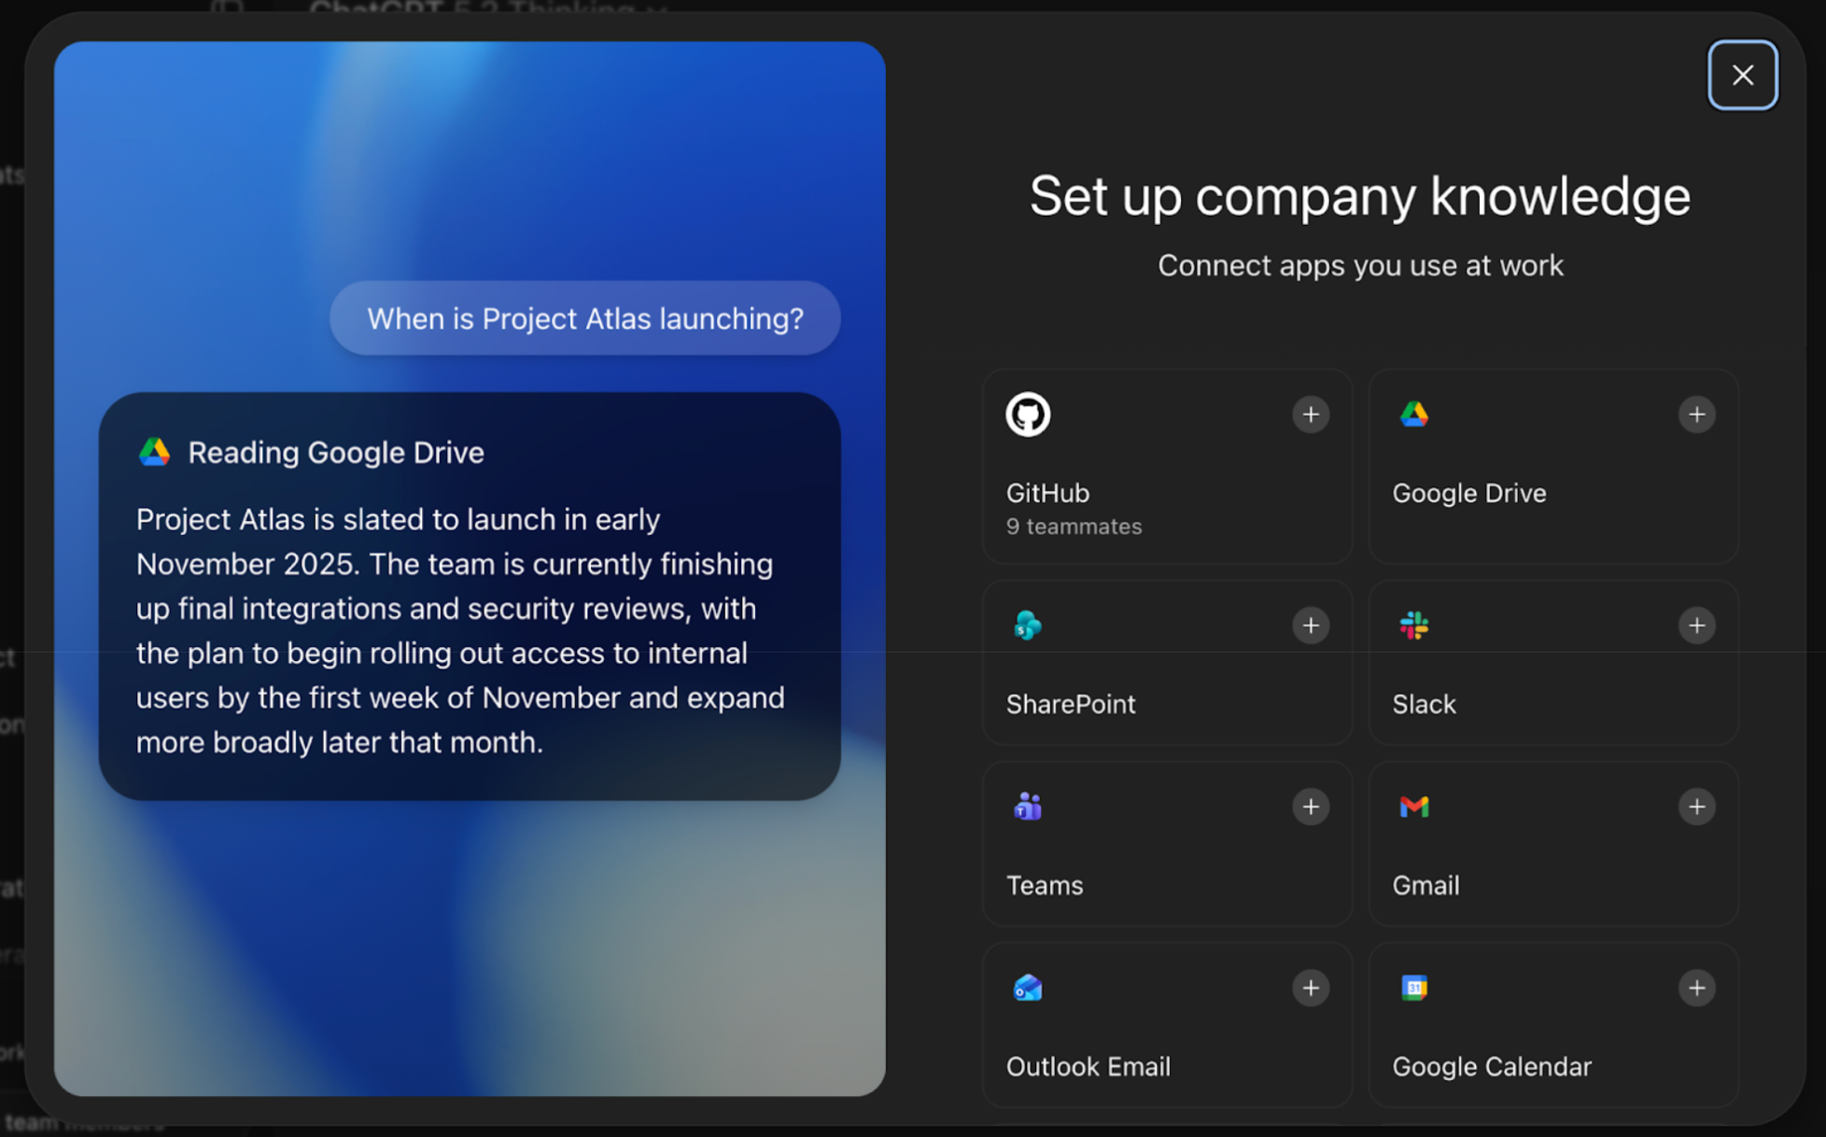Click the SharePoint icon
The width and height of the screenshot is (1826, 1137).
coord(1028,625)
